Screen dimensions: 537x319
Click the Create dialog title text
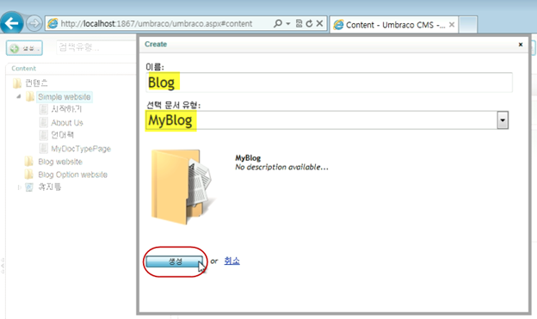point(156,44)
